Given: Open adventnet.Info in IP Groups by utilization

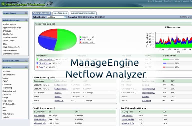Looking at the screenshot, I should pos(128,123).
